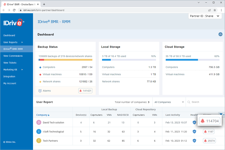This screenshot has width=225, height=150.
Task: Click the red Virtual machines legend dot
Action: (40, 74)
